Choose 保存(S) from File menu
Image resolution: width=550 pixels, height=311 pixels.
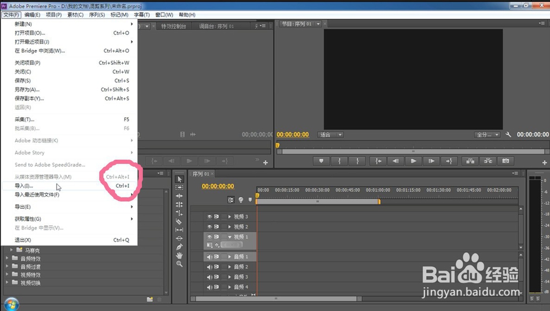click(x=69, y=80)
